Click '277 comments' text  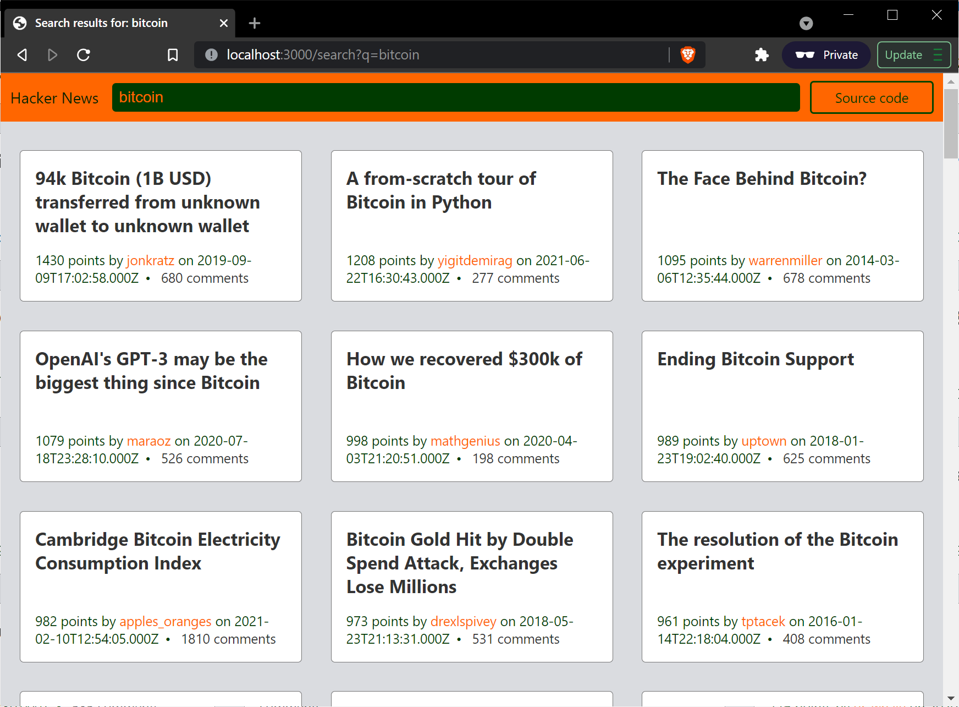[515, 278]
